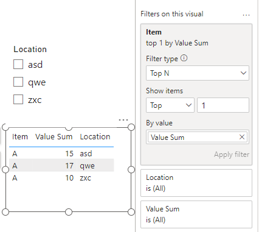The height and width of the screenshot is (232, 259).
Task: Grab the table's bottom-right resize handle
Action: coord(131,212)
